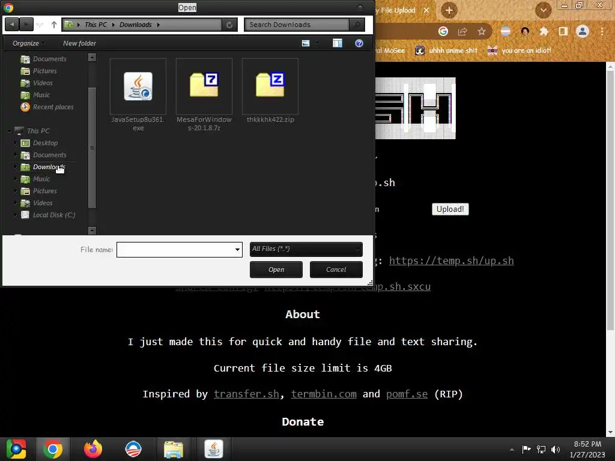Bookmark this page star icon
This screenshot has height=461, width=615.
(481, 31)
